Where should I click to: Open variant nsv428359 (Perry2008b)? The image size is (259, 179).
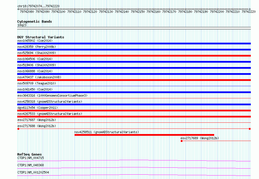[37, 47]
